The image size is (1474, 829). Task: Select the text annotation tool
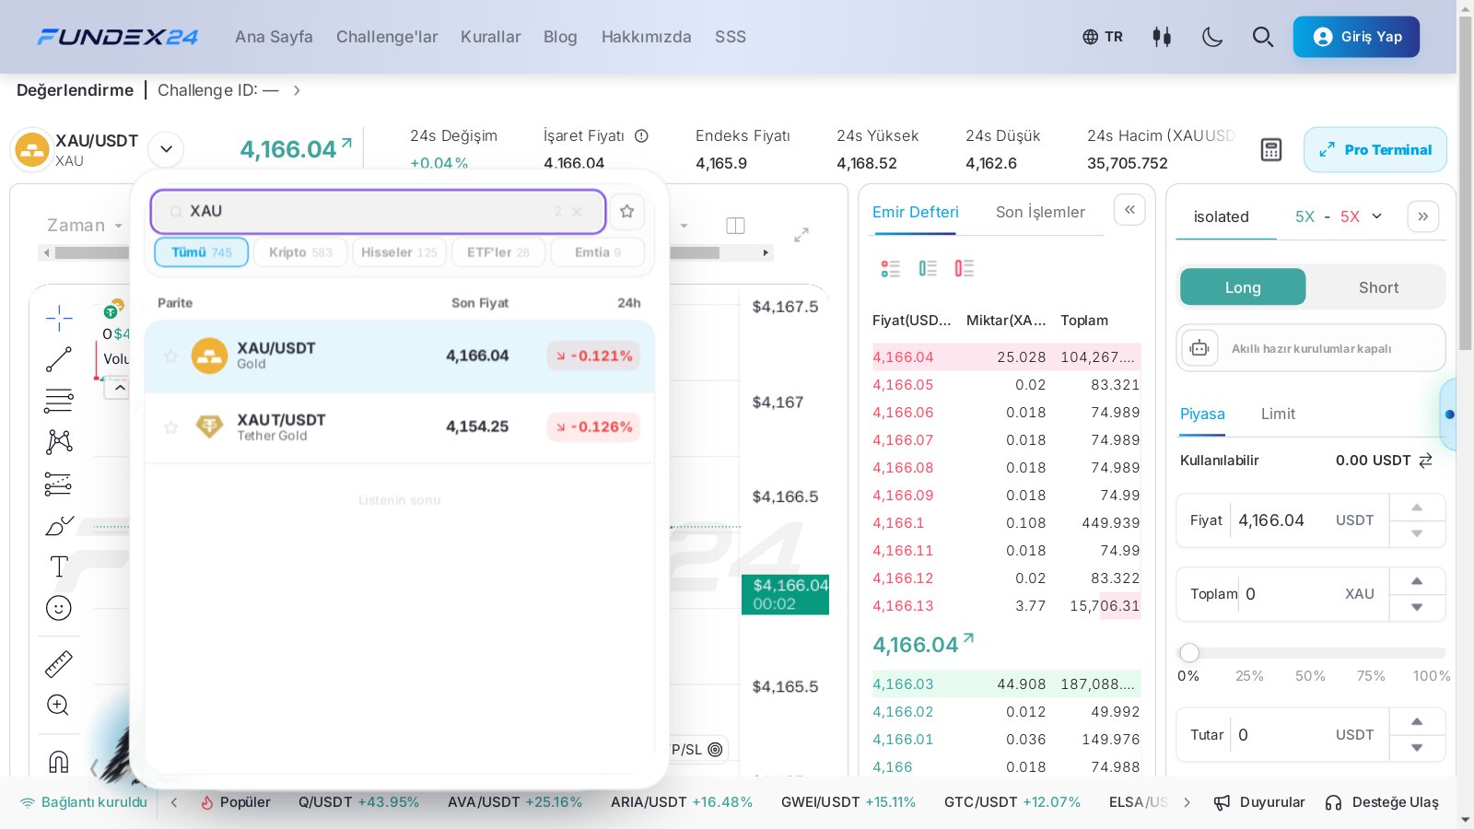59,566
